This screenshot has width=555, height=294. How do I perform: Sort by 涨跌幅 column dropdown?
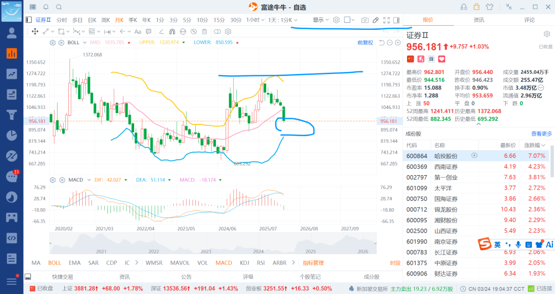click(x=534, y=145)
